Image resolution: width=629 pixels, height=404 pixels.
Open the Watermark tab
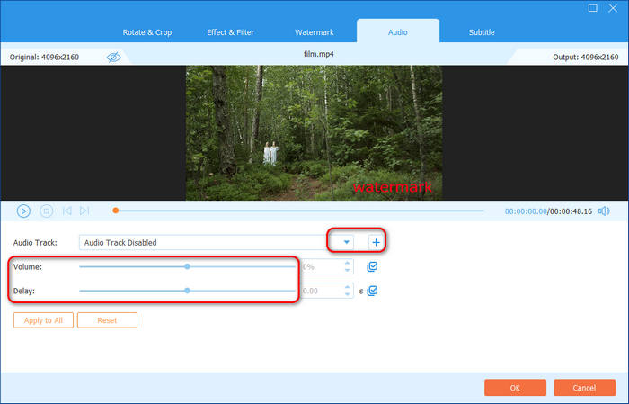[x=314, y=32]
